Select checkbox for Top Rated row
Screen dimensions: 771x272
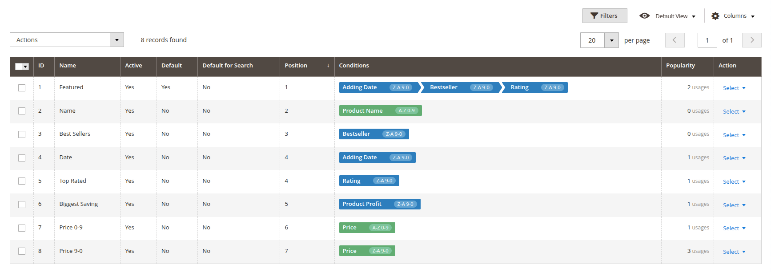coord(22,181)
